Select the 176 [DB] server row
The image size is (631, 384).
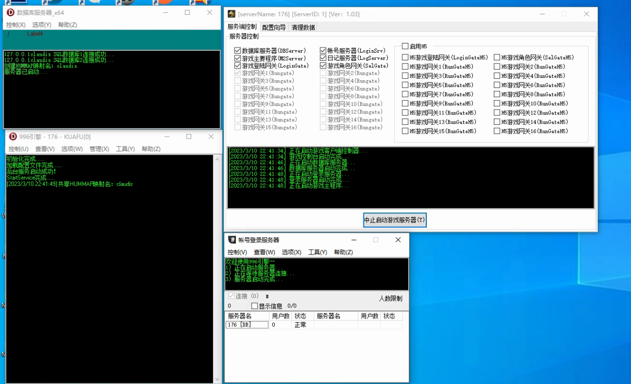(247, 325)
